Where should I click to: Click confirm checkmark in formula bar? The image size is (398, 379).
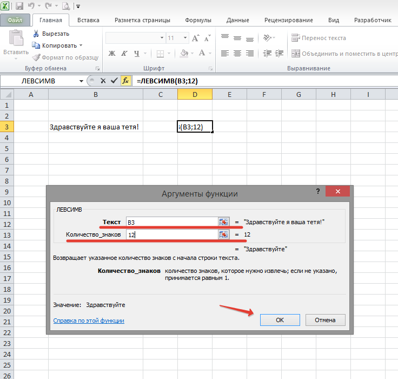tap(114, 81)
